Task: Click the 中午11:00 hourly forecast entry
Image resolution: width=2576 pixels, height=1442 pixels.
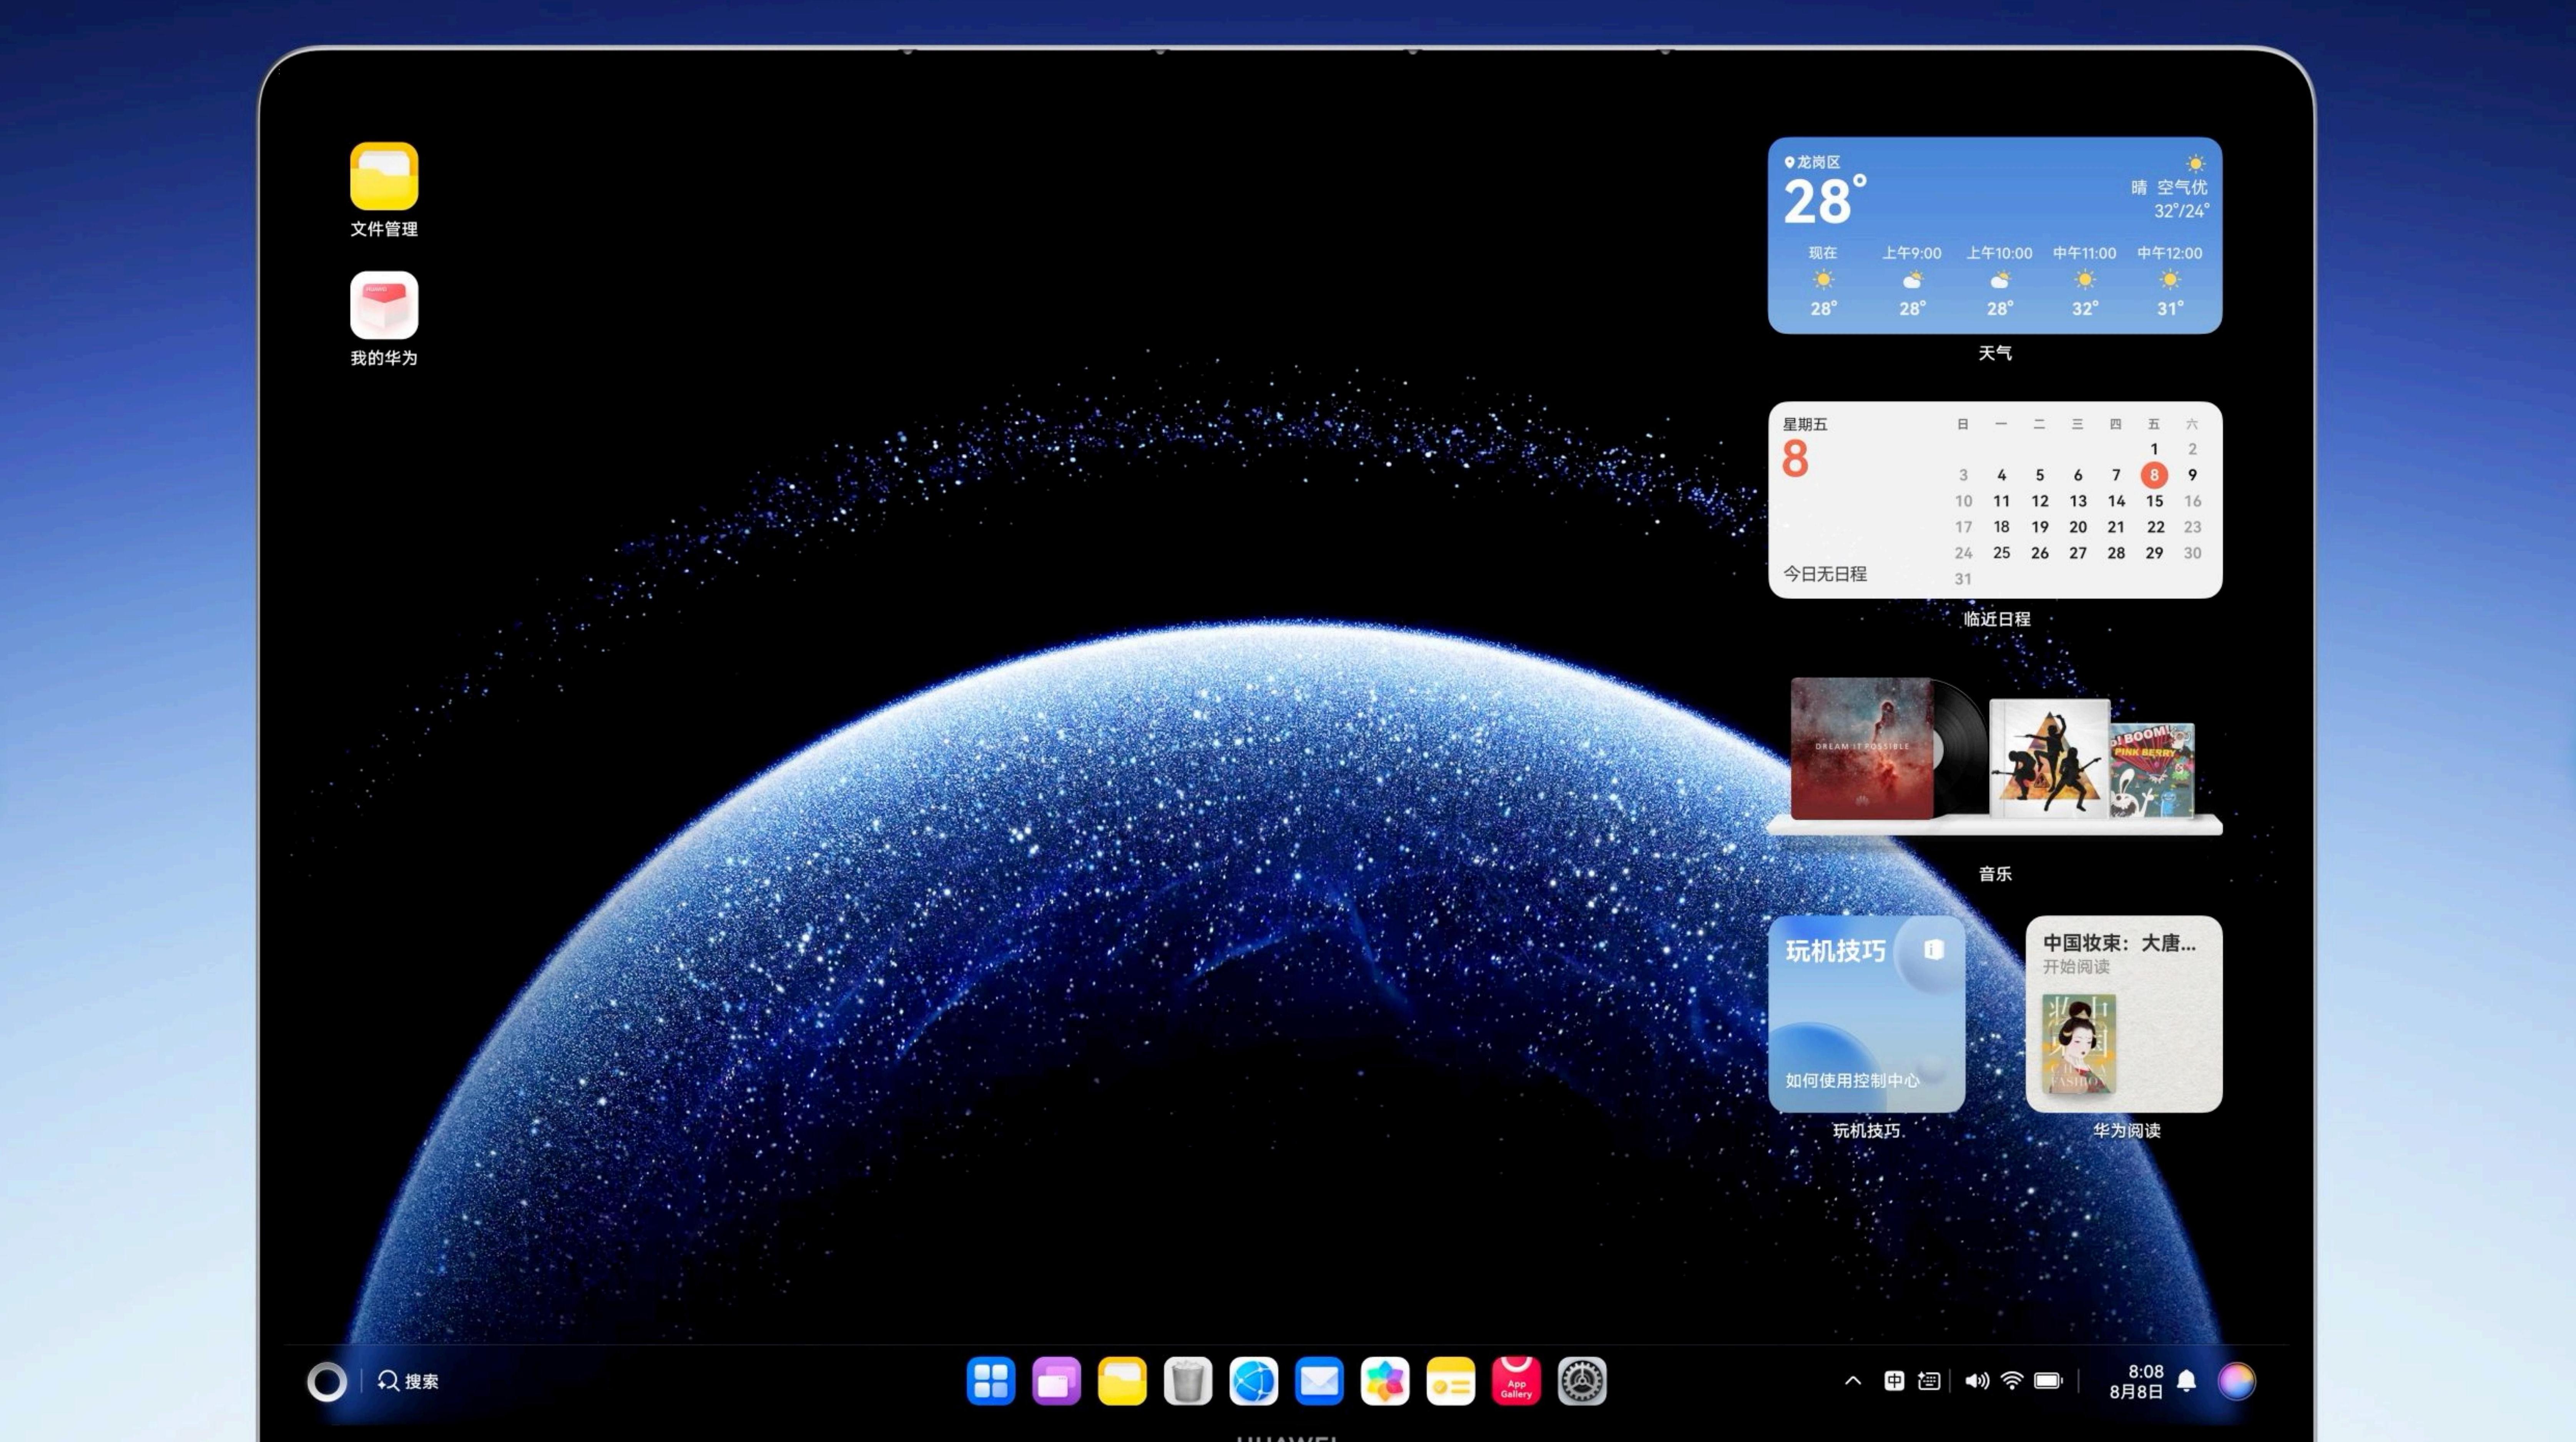Action: click(2085, 281)
